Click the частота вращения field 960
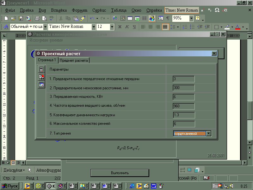 tap(184, 106)
